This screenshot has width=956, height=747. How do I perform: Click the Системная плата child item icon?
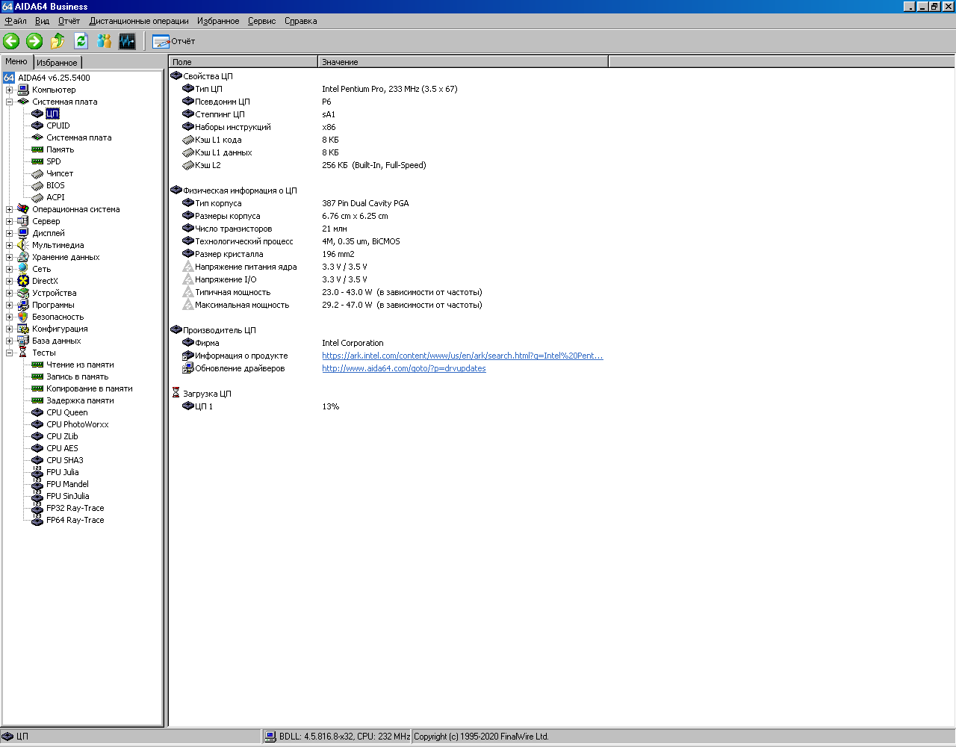pyautogui.click(x=37, y=137)
